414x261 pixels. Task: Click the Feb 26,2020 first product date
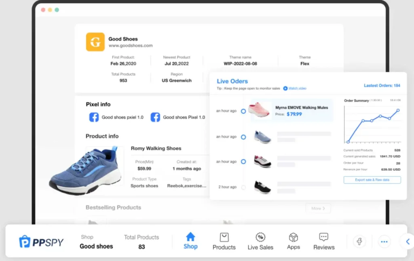pos(123,63)
